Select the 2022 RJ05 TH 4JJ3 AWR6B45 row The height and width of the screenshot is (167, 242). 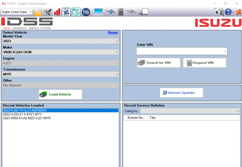(60, 110)
